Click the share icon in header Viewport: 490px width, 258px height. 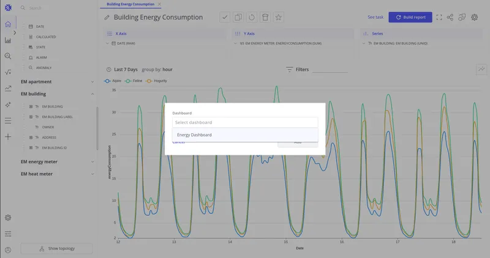450,18
